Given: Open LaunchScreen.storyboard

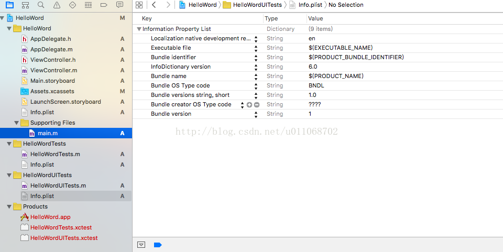Looking at the screenshot, I should point(65,102).
